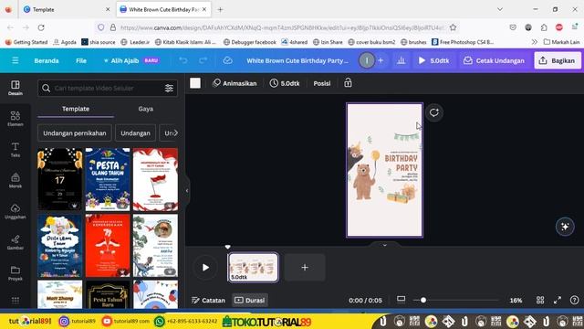Collapse the timeline with chevron
584x329 pixels.
coord(385,245)
